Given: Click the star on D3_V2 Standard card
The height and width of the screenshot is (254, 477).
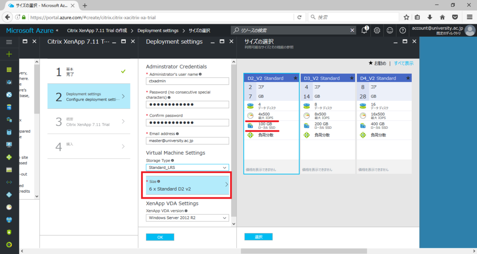Looking at the screenshot, I should click(352, 78).
